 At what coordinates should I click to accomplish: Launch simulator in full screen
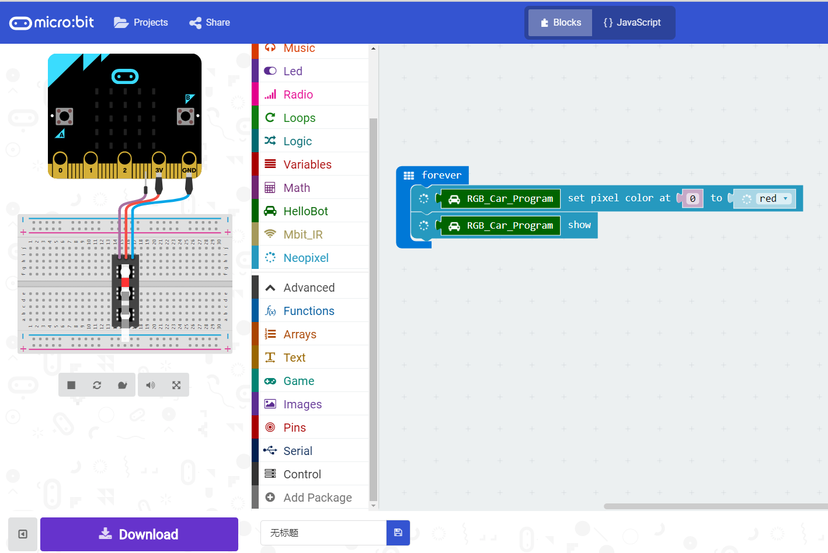[x=176, y=385]
